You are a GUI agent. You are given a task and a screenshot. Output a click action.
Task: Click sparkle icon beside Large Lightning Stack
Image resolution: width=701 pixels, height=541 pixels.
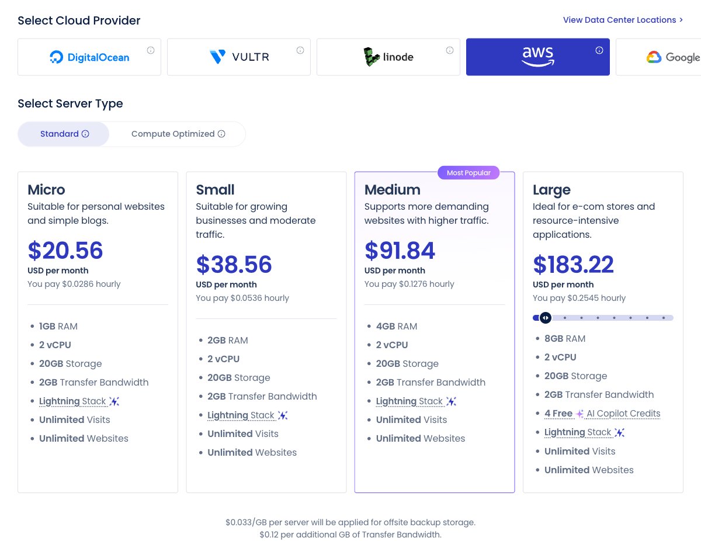pos(620,432)
